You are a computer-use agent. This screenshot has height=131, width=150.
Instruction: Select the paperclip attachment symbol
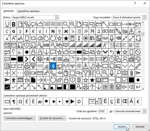(x=132, y=73)
